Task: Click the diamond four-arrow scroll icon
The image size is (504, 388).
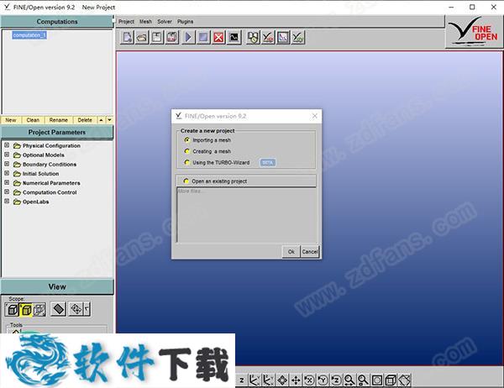Action: point(282,380)
